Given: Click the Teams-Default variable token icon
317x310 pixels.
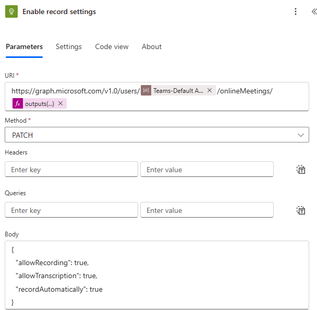Looking at the screenshot, I should point(147,90).
